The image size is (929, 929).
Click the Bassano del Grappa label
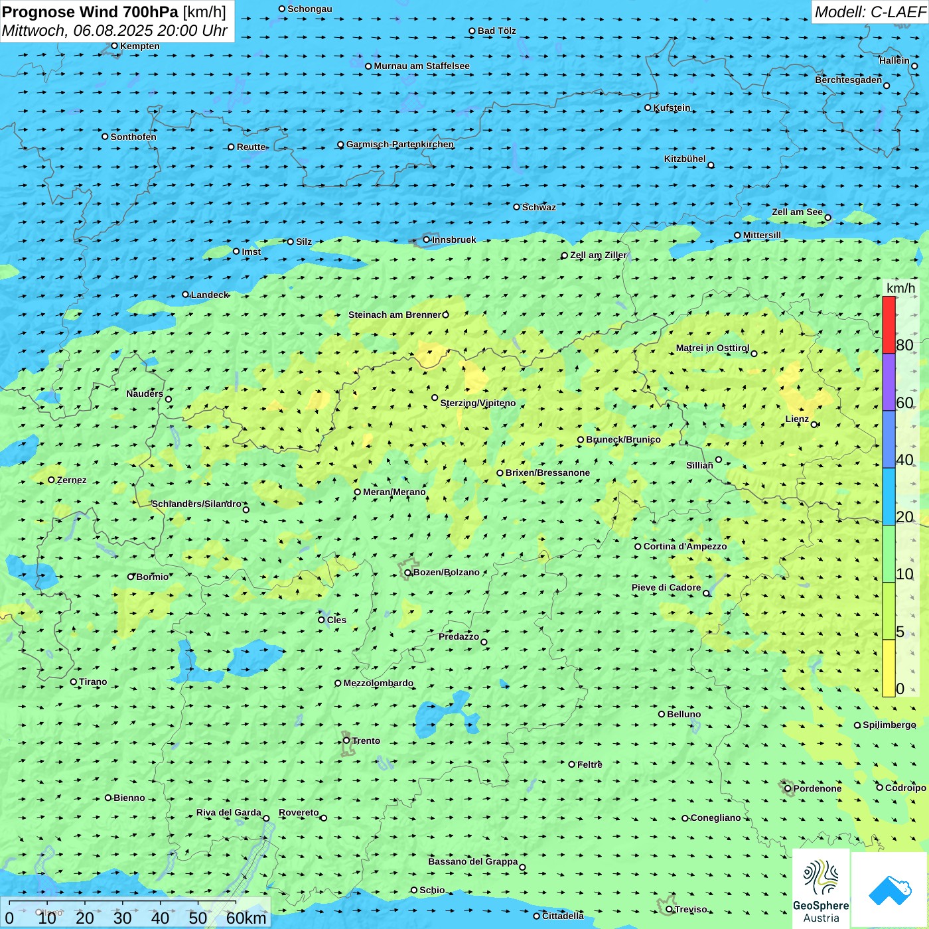click(x=473, y=861)
